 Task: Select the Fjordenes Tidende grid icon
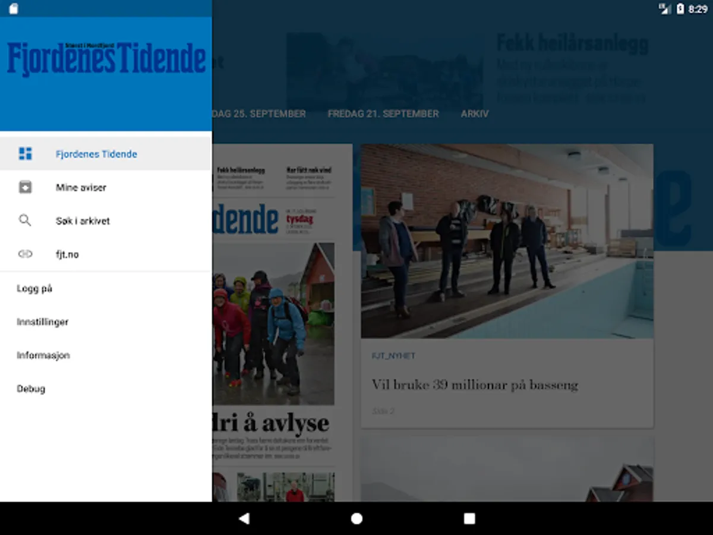26,154
